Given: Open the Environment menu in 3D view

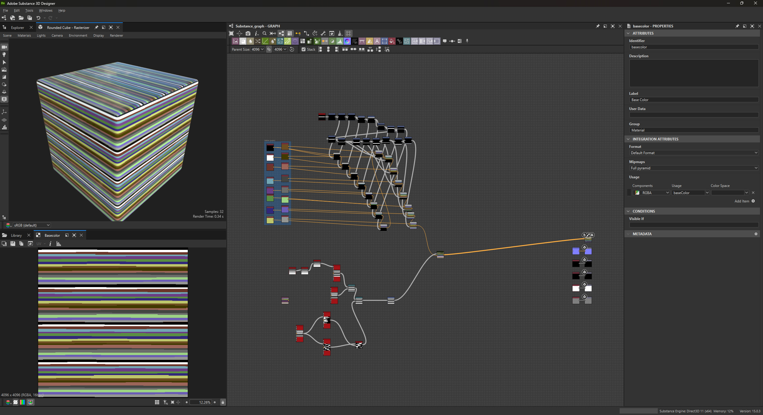Looking at the screenshot, I should (x=78, y=35).
